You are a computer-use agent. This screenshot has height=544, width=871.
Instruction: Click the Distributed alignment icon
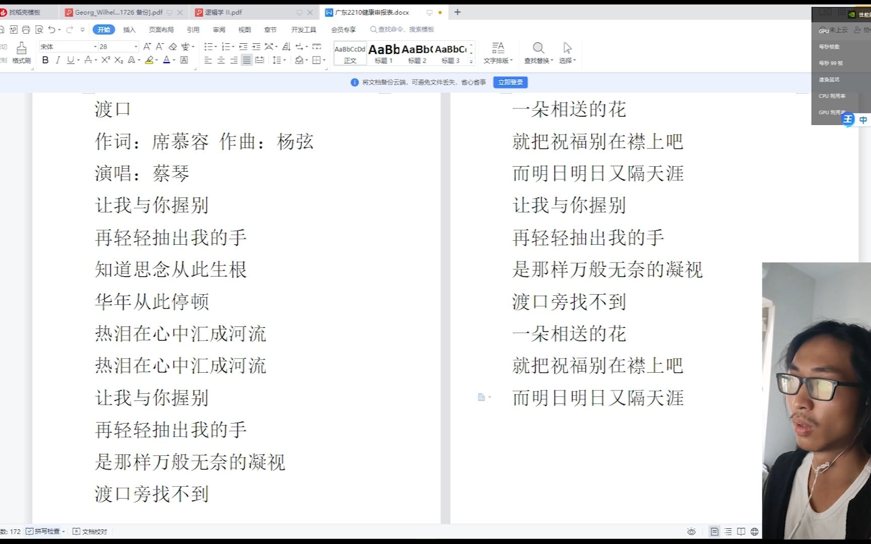[x=260, y=60]
